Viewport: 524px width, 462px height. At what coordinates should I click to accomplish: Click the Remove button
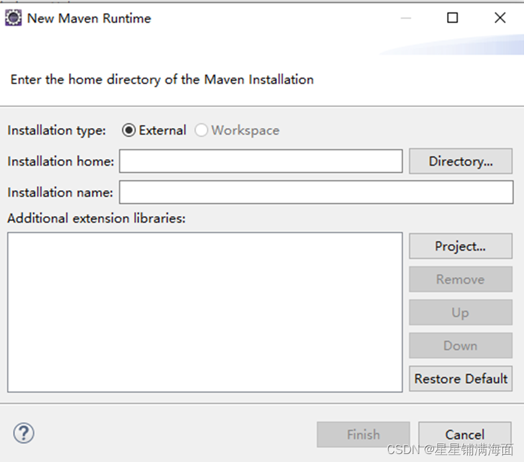click(460, 279)
